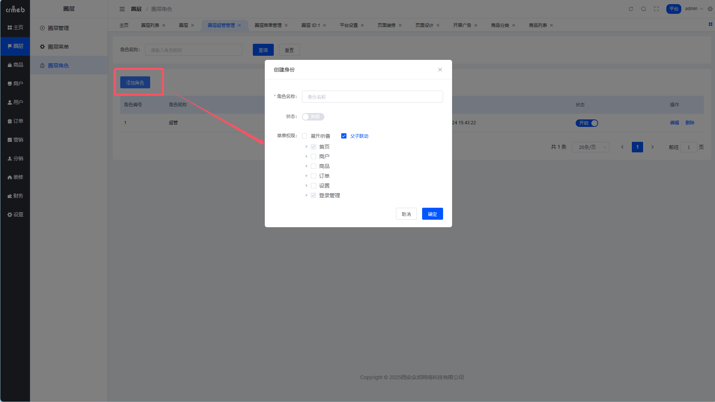Open the 财务 finance sidebar item
This screenshot has height=402, width=715.
click(15, 196)
